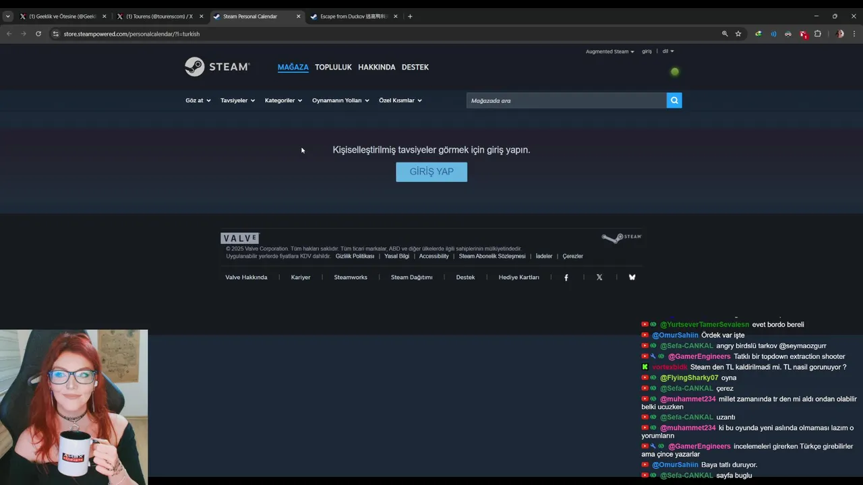Open a new browser tab with plus

click(410, 16)
